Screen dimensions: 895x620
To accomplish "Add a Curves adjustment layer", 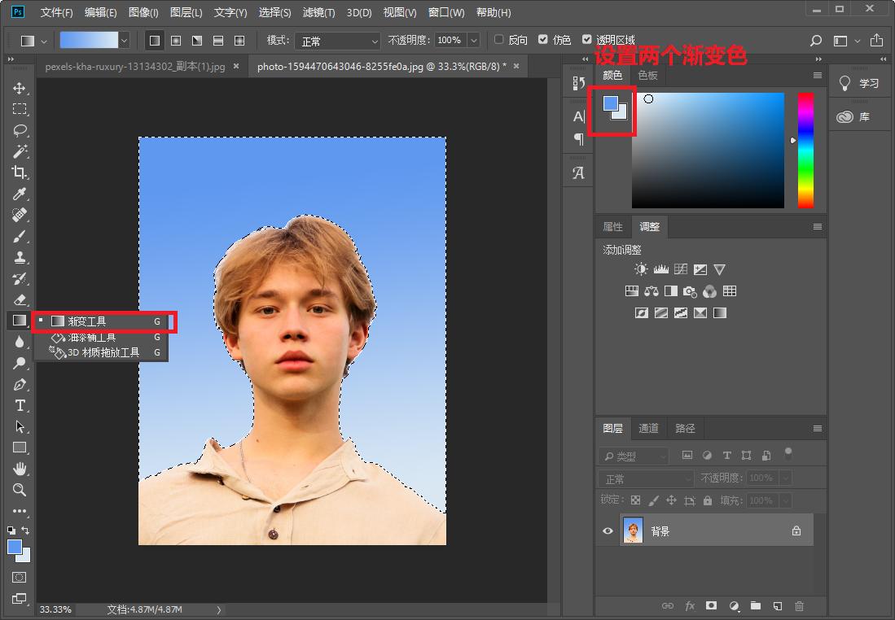I will point(681,269).
